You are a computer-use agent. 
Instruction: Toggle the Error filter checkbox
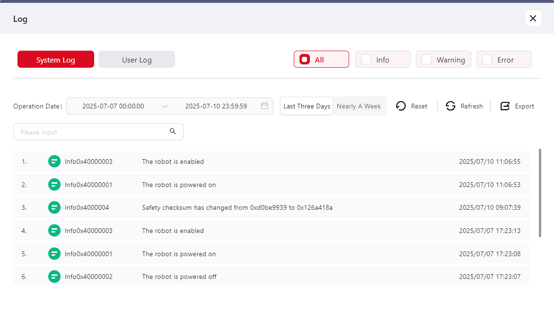coord(487,60)
